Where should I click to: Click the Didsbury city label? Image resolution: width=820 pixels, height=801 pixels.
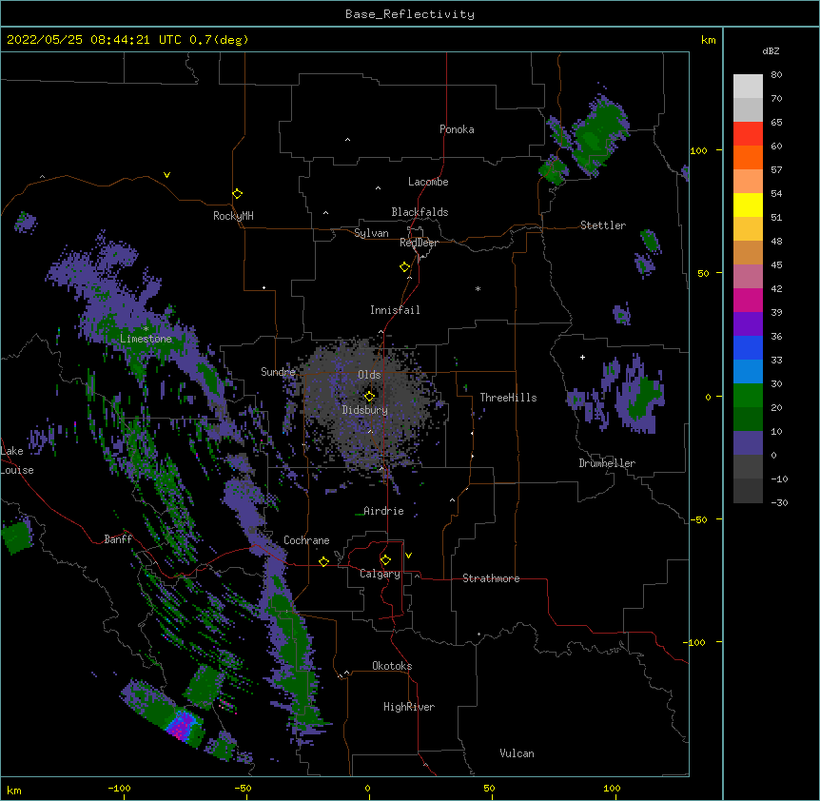tap(365, 410)
